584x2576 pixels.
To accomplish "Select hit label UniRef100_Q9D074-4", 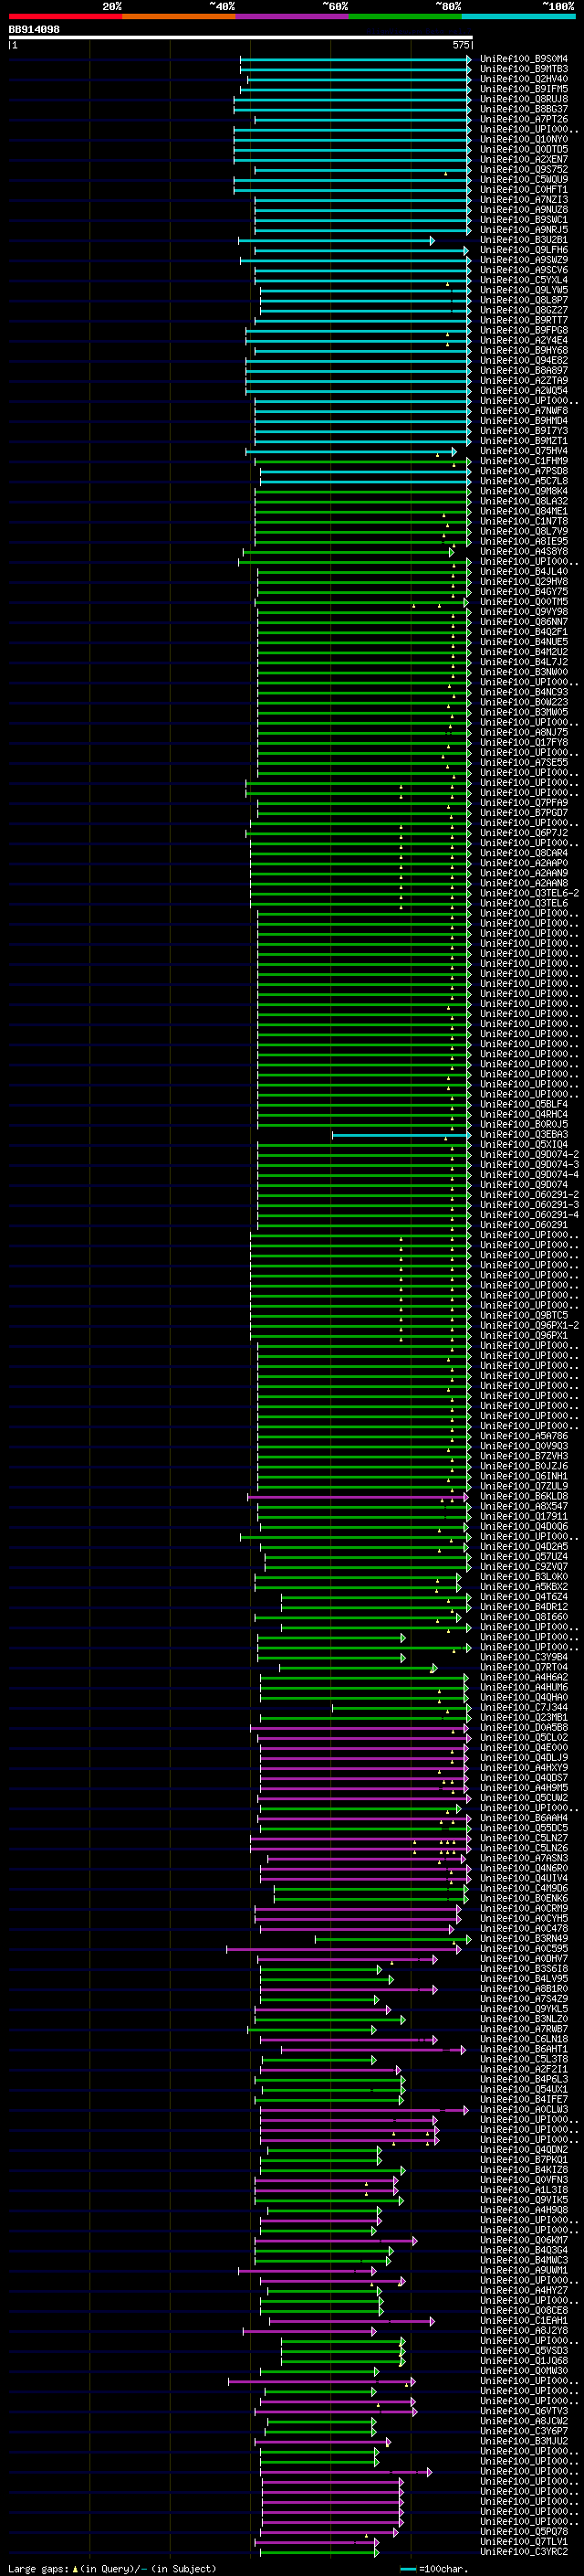I will point(529,1174).
